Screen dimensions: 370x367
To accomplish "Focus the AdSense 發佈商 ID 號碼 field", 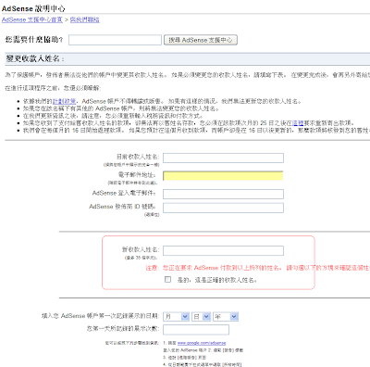I will pyautogui.click(x=223, y=208).
